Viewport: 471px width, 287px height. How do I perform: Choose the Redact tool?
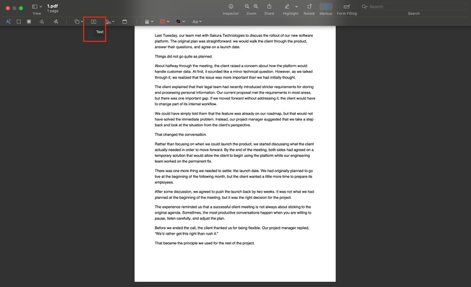pos(29,22)
